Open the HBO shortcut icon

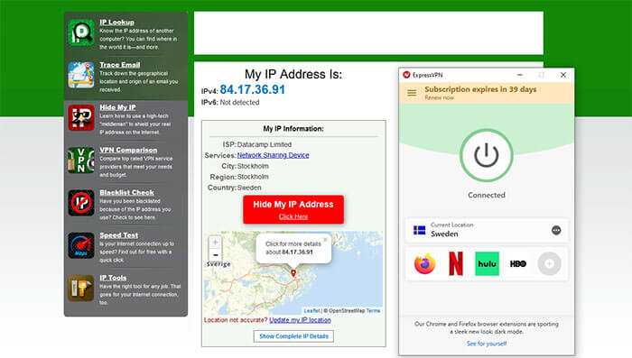[518, 264]
